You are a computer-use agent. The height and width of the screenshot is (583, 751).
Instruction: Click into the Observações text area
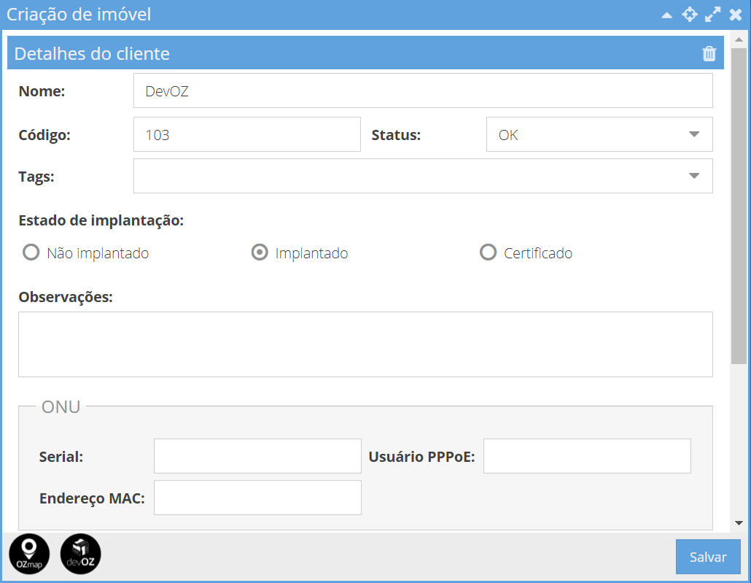coord(365,344)
